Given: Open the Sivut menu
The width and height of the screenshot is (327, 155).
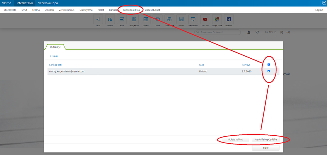Looking at the screenshot, I should pyautogui.click(x=24, y=10).
